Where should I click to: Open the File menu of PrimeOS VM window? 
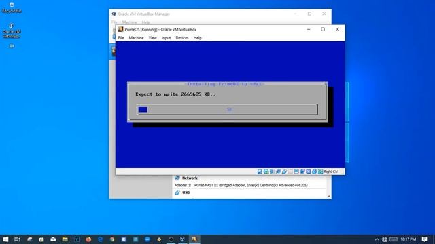[x=121, y=38]
